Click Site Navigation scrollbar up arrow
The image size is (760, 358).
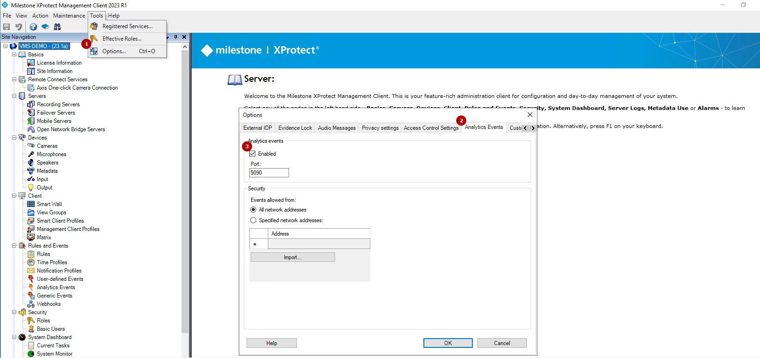(x=185, y=47)
